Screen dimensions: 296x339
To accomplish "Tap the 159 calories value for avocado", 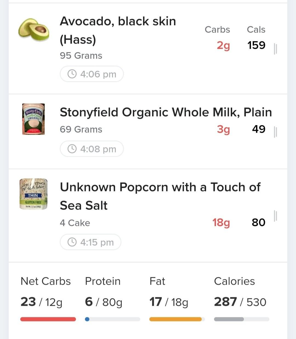I will coord(256,45).
